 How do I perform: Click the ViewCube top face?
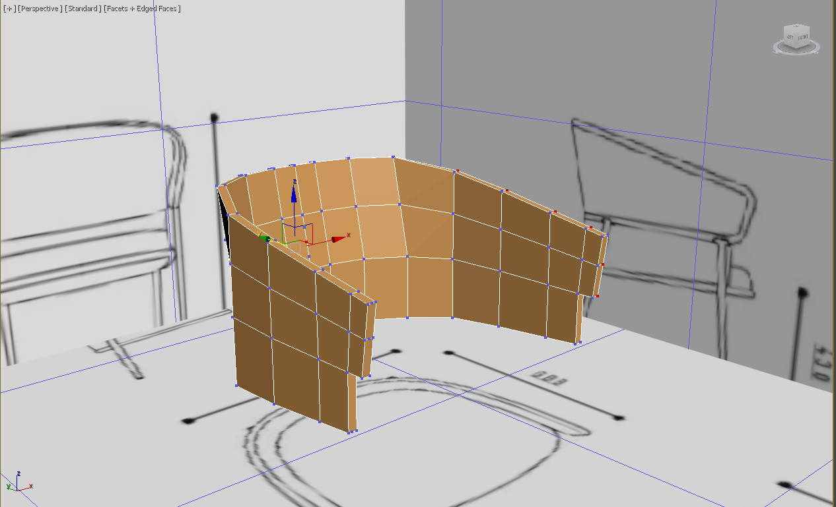pos(796,29)
